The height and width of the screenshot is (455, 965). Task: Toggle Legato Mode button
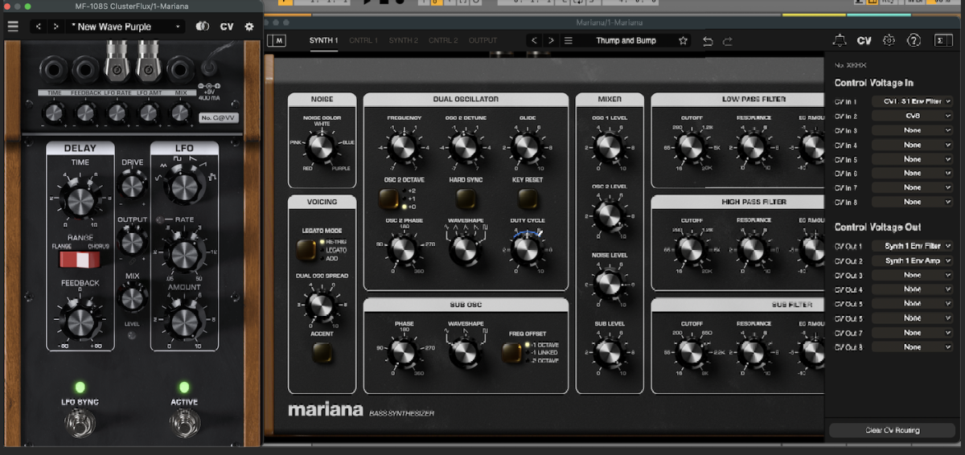click(x=306, y=250)
